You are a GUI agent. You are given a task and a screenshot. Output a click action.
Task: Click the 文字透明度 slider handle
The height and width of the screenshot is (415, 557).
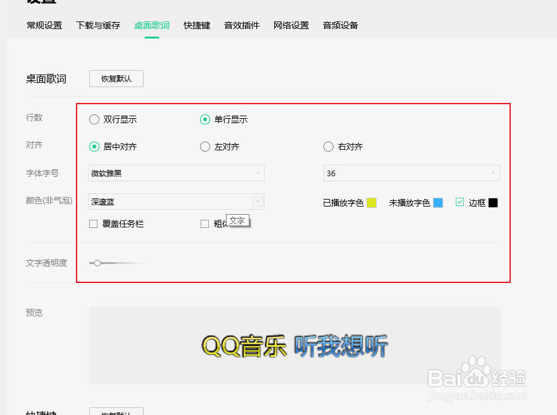coord(97,263)
